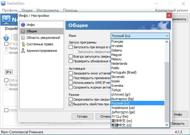Click Применить button in main window
Image resolution: width=190 pixels, height=135 pixels.
click(180, 19)
